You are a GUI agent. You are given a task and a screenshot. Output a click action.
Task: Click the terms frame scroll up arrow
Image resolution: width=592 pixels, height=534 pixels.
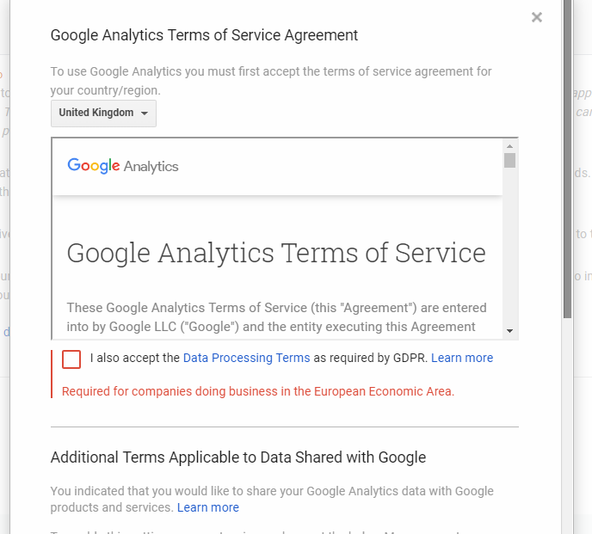coord(509,146)
